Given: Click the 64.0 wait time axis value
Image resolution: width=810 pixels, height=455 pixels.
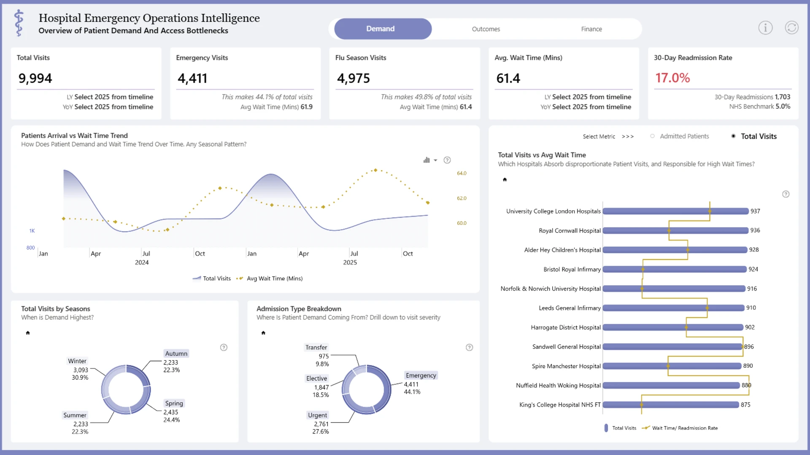Looking at the screenshot, I should [x=462, y=173].
